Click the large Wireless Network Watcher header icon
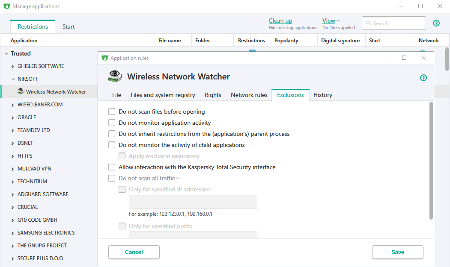The image size is (450, 267). [114, 76]
